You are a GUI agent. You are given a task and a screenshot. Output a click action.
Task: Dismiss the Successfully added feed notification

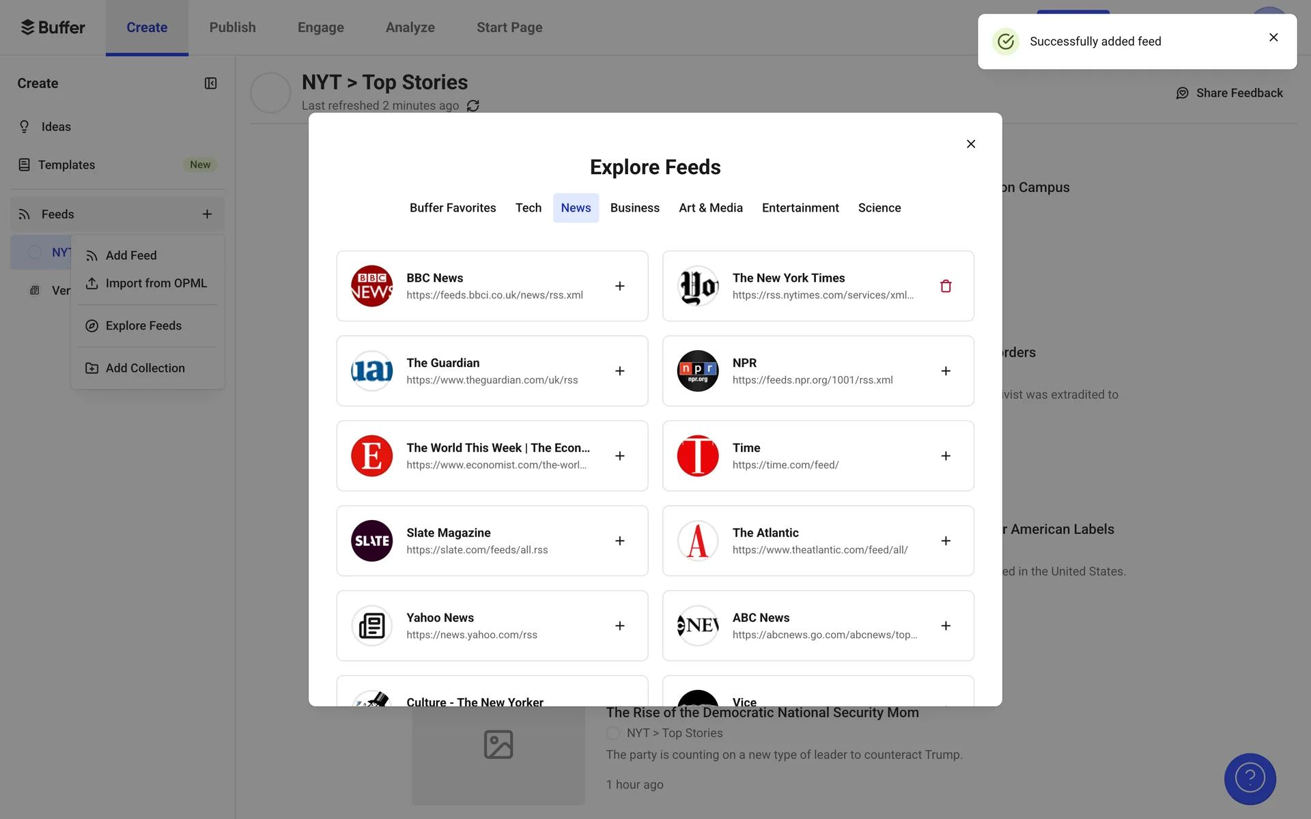pyautogui.click(x=1273, y=38)
